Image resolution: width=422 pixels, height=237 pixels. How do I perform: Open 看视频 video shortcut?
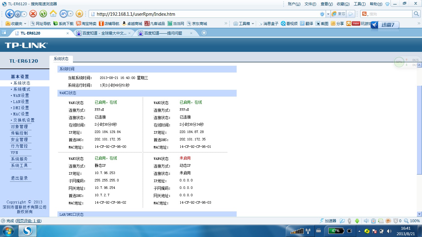tap(289, 23)
